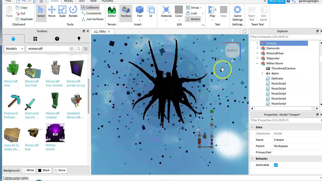Collapse the Data properties section
Screen dimensions: 322x181
(x=252, y=127)
